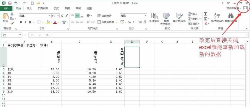Decrease font size with smaller A icon
The height and width of the screenshot is (107, 250).
pyautogui.click(x=67, y=16)
